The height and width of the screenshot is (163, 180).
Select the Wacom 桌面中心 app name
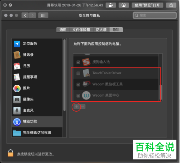point(106,95)
